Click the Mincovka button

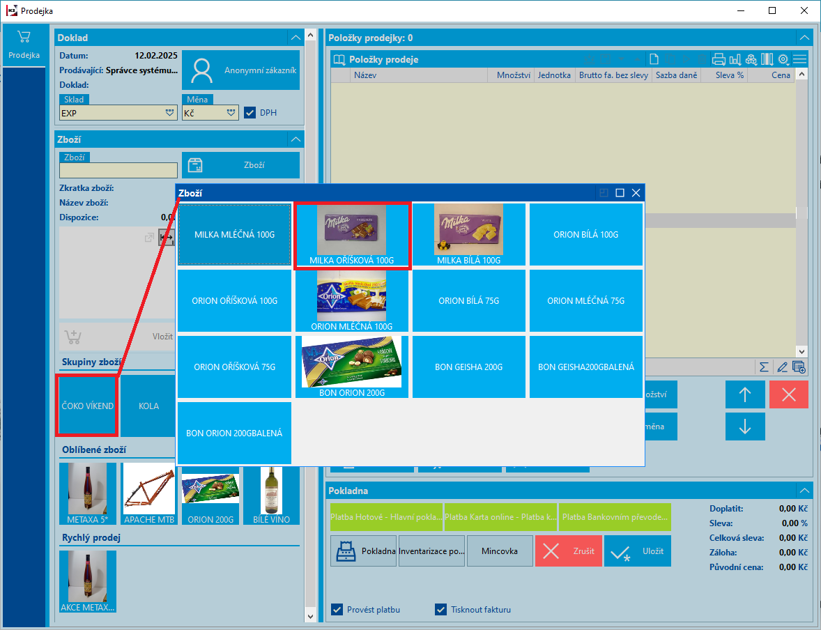point(500,551)
